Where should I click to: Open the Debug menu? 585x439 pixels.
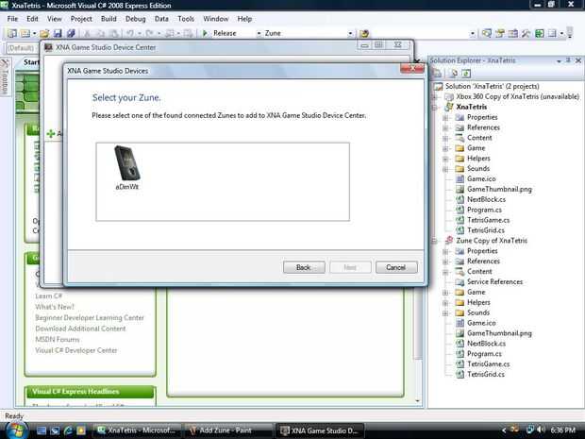136,19
